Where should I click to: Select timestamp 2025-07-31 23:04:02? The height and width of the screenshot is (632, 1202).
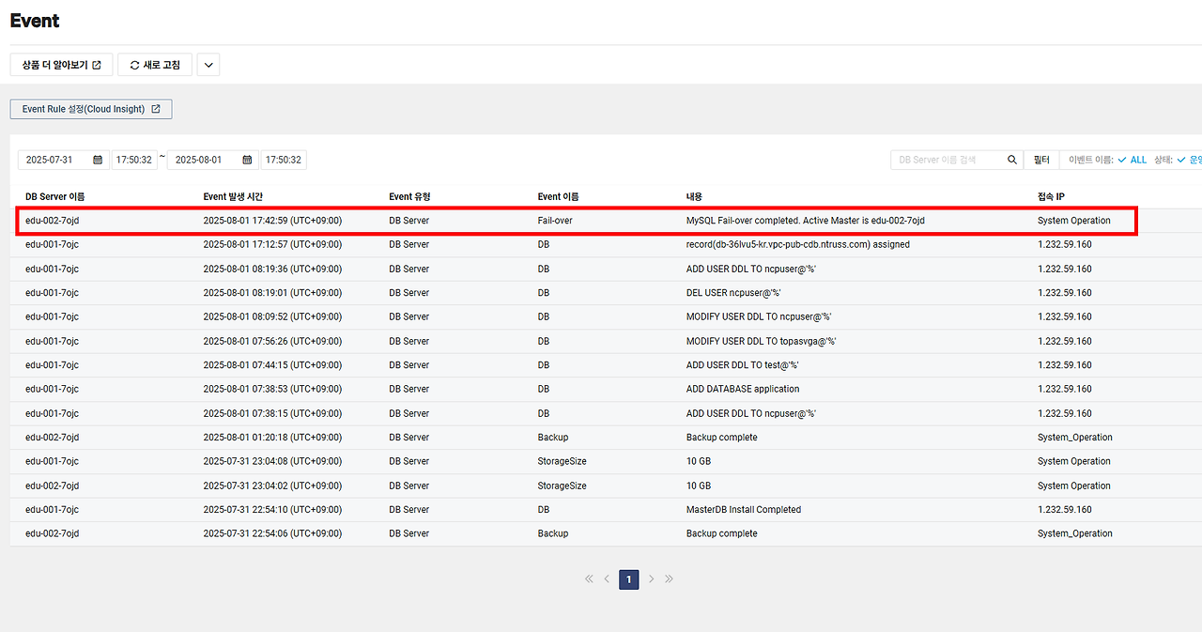point(272,486)
